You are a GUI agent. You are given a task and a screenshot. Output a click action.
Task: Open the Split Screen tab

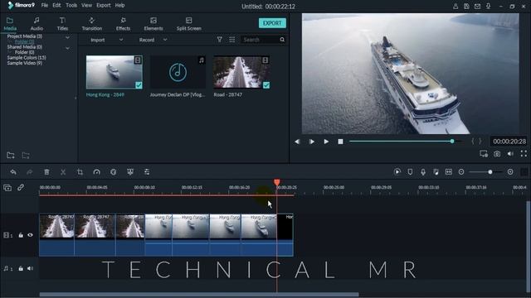tap(189, 24)
